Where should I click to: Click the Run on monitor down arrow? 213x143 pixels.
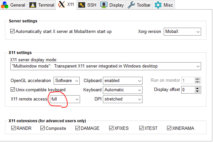197,82
